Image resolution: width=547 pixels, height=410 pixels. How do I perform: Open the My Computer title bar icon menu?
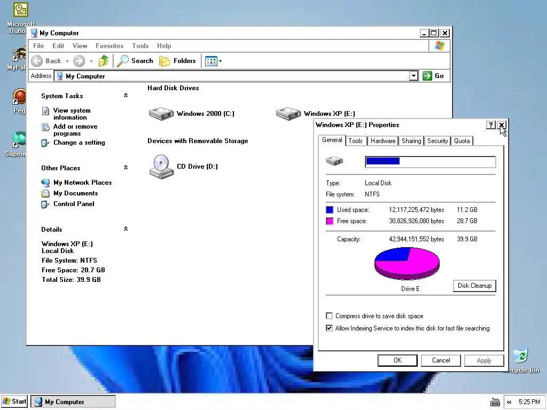coord(34,33)
